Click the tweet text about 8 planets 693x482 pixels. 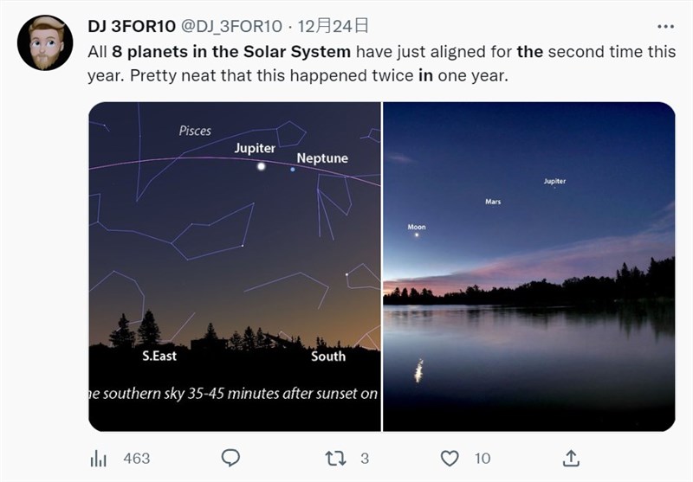click(x=381, y=63)
